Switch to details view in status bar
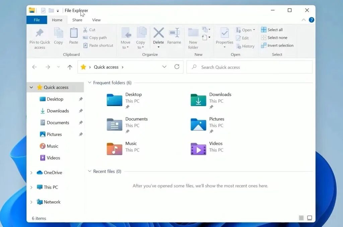This screenshot has width=343, height=227. (x=301, y=218)
